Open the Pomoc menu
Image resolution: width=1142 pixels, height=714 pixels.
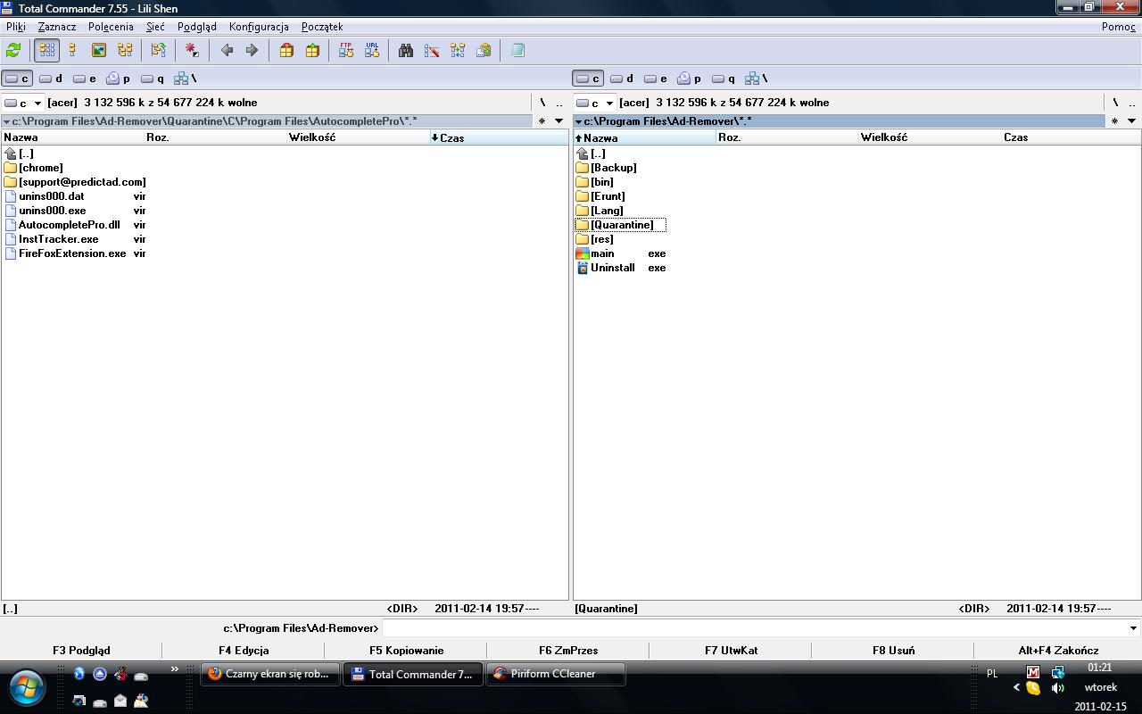[1119, 27]
